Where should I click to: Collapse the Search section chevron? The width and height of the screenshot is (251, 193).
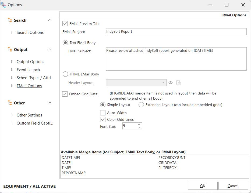pyautogui.click(x=50, y=20)
